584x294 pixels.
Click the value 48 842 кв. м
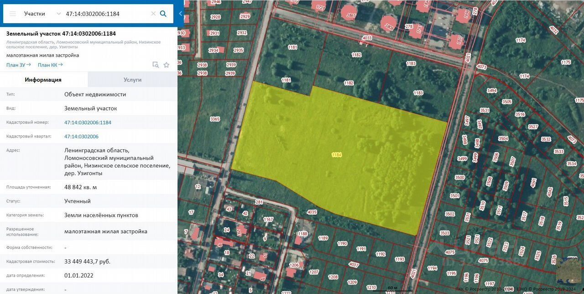[81, 187]
